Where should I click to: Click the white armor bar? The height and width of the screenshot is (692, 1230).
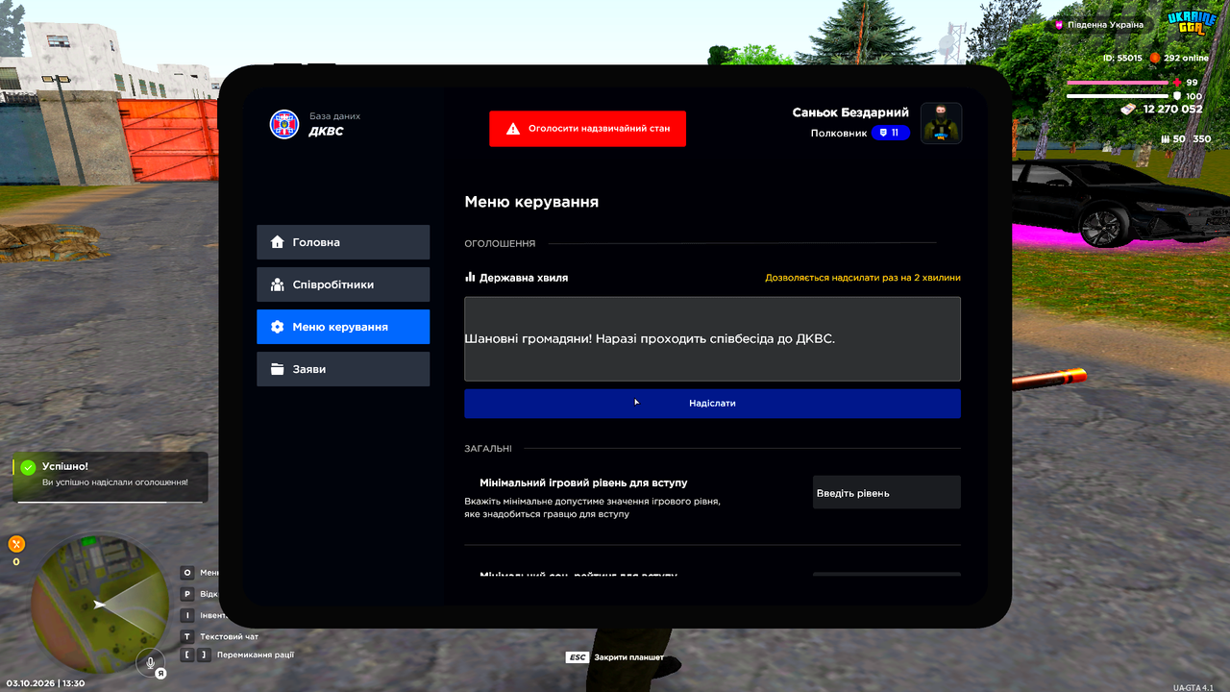1117,96
